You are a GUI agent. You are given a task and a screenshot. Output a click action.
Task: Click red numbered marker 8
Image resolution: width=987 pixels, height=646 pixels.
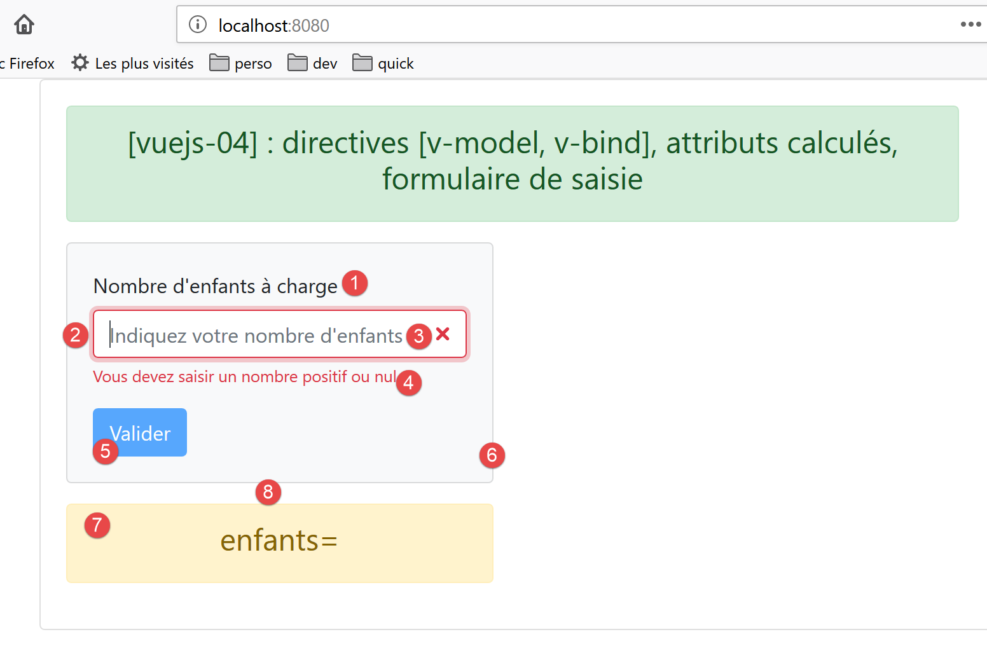click(268, 492)
